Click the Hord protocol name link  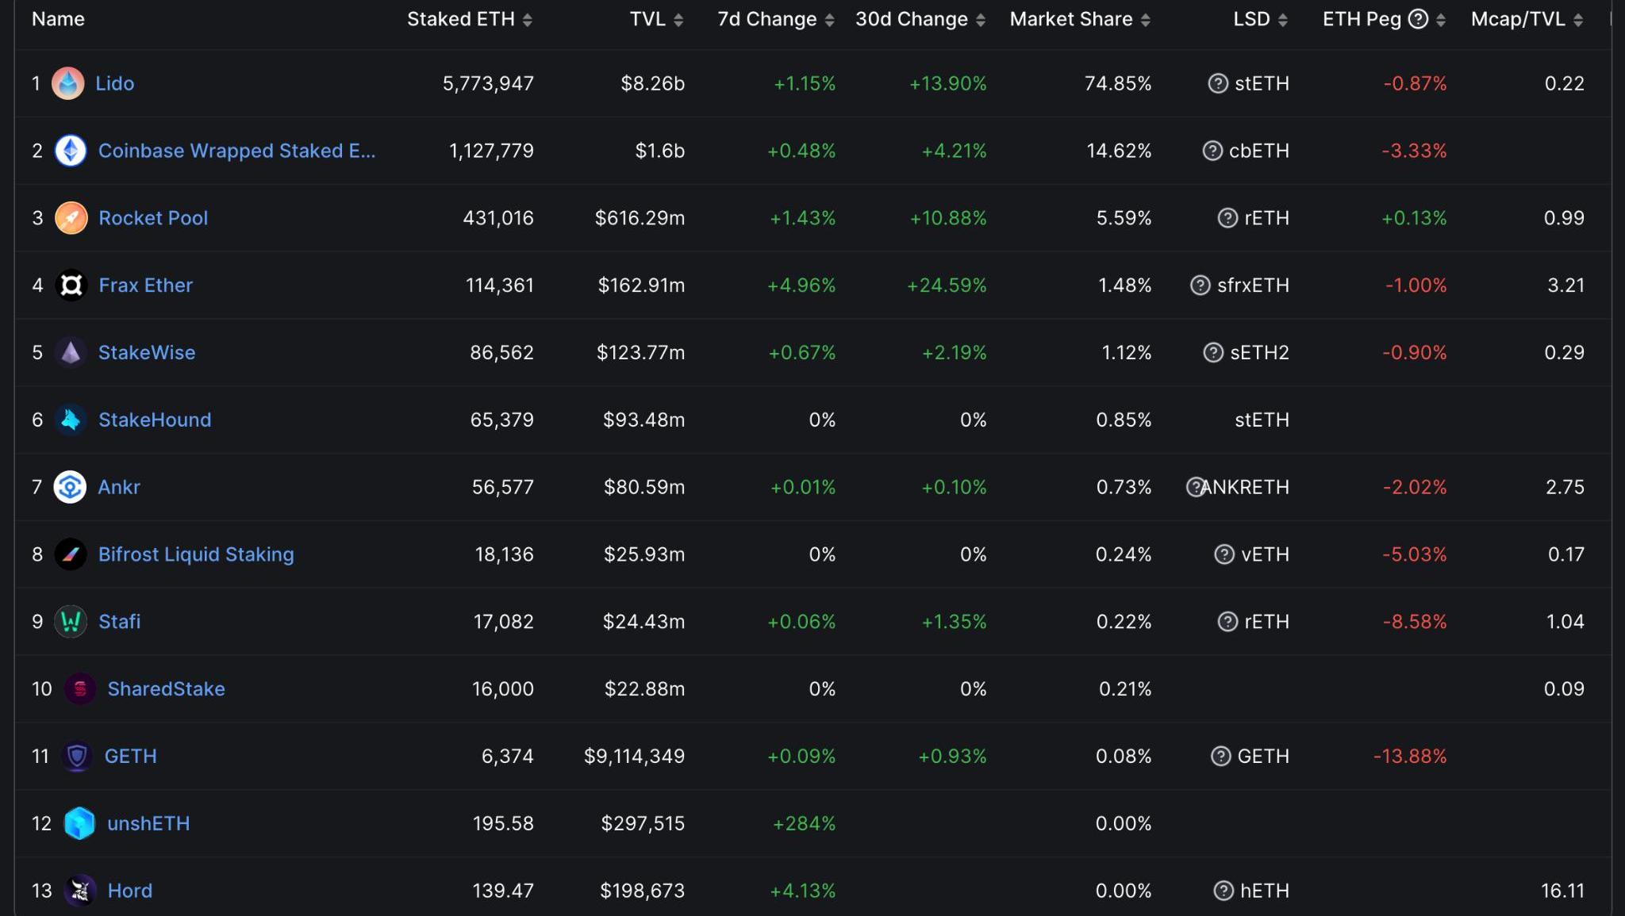[x=130, y=891]
